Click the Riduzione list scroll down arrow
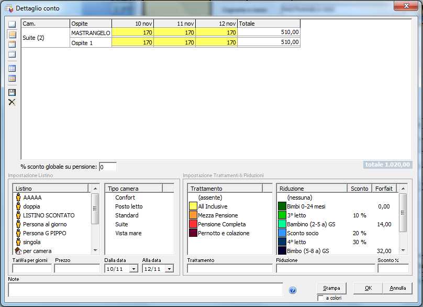 [x=403, y=250]
